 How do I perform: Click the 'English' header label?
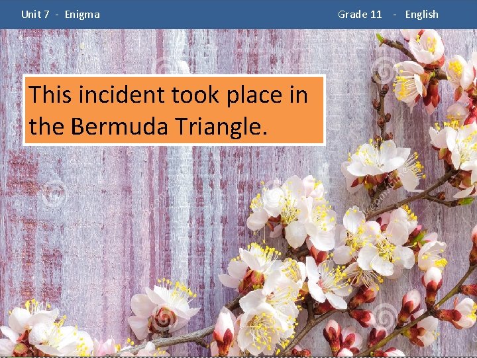(x=422, y=15)
